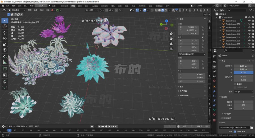Select the Select Box tool

(5, 21)
